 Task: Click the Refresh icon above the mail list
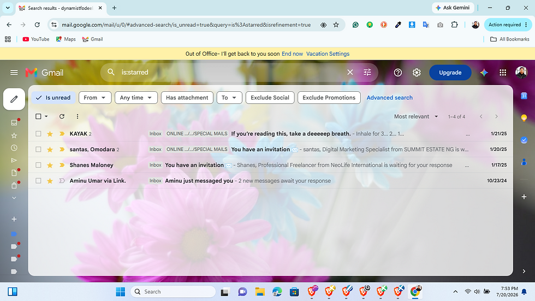pyautogui.click(x=62, y=116)
